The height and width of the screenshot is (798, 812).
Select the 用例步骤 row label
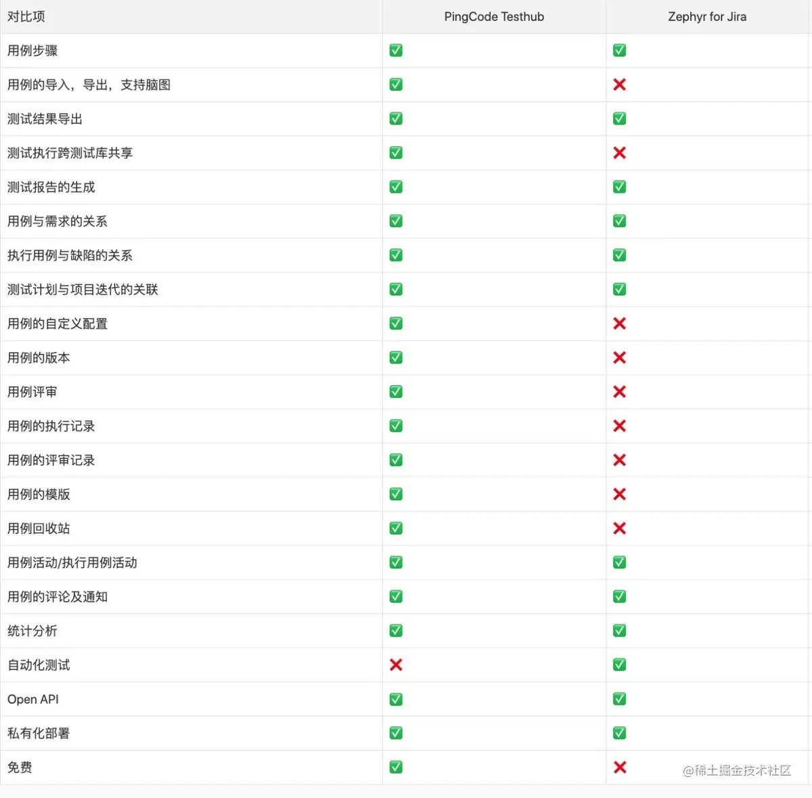pyautogui.click(x=32, y=51)
